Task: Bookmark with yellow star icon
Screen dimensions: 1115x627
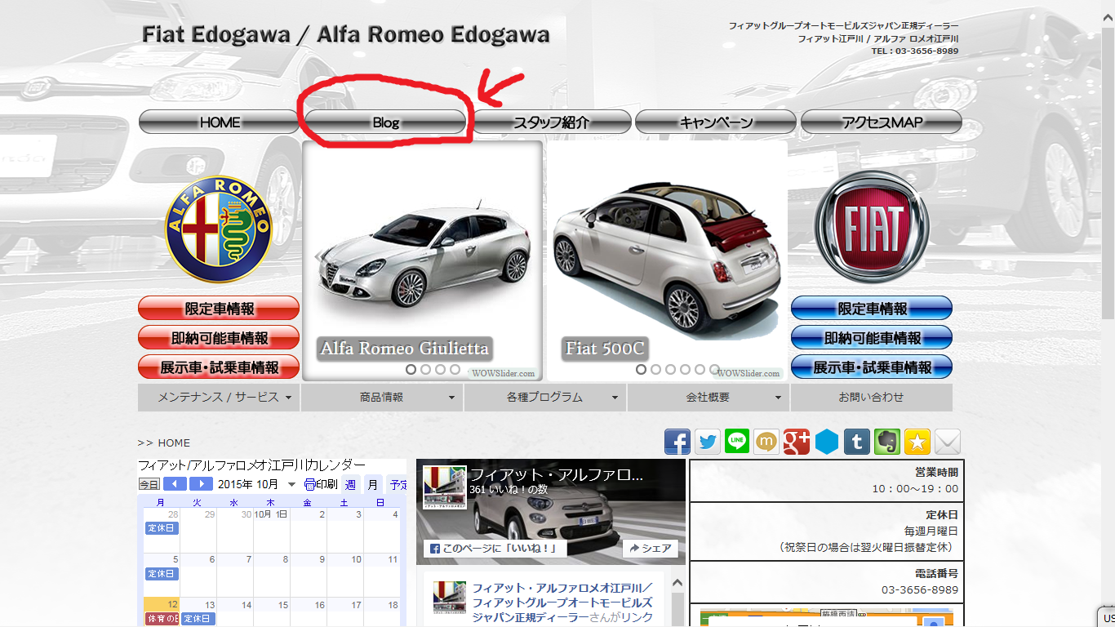Action: click(x=917, y=442)
